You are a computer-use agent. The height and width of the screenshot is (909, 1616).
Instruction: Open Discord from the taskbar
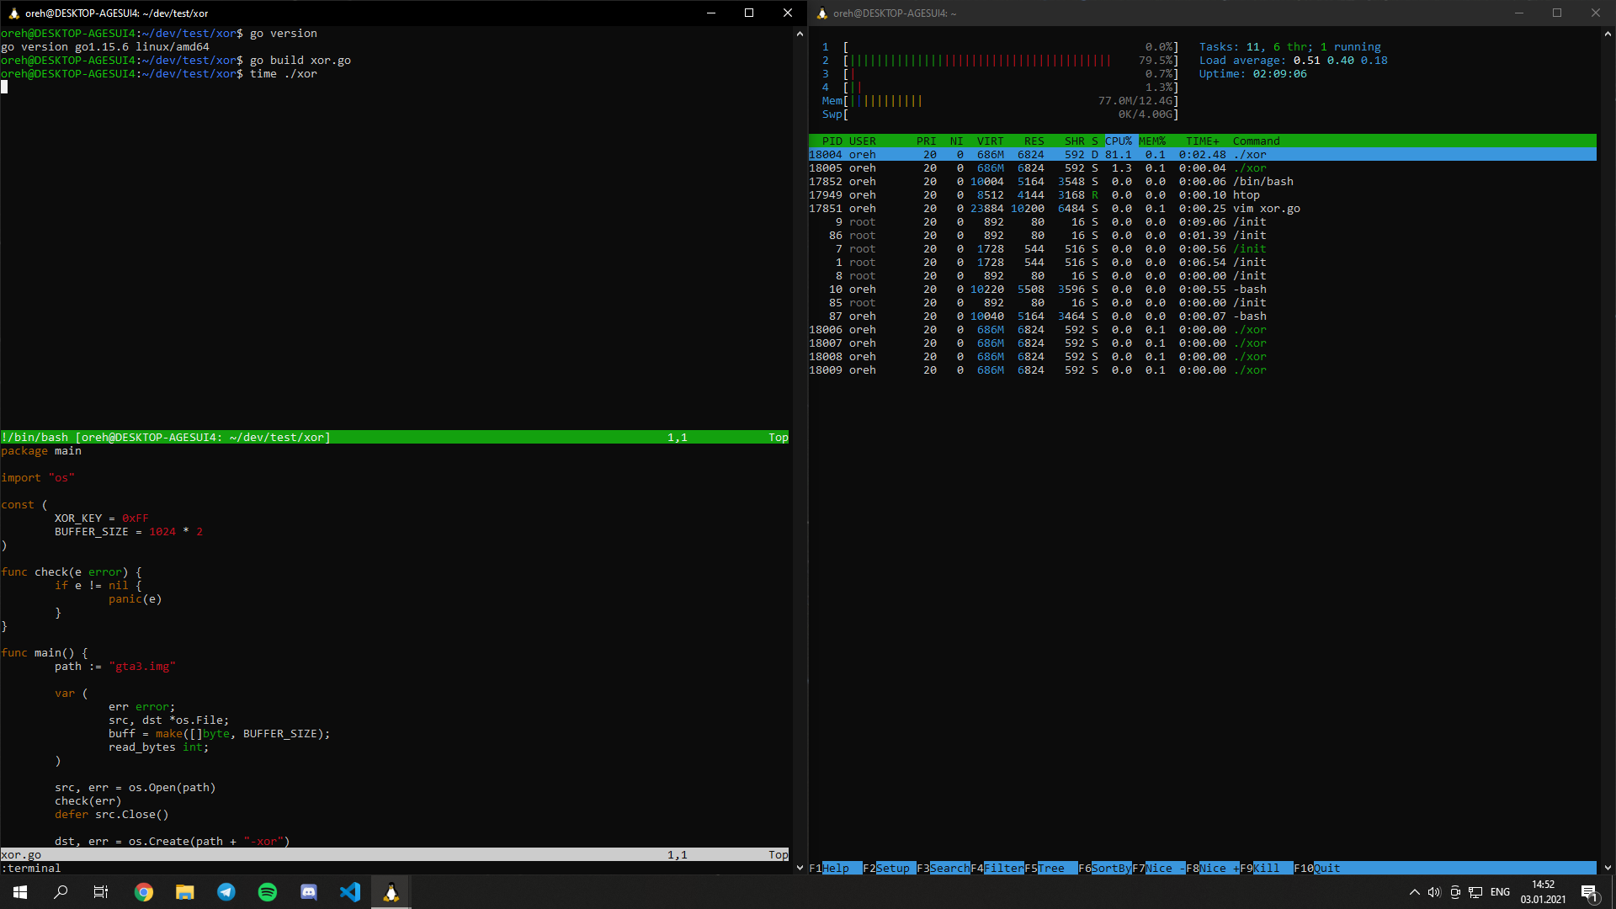coord(309,892)
